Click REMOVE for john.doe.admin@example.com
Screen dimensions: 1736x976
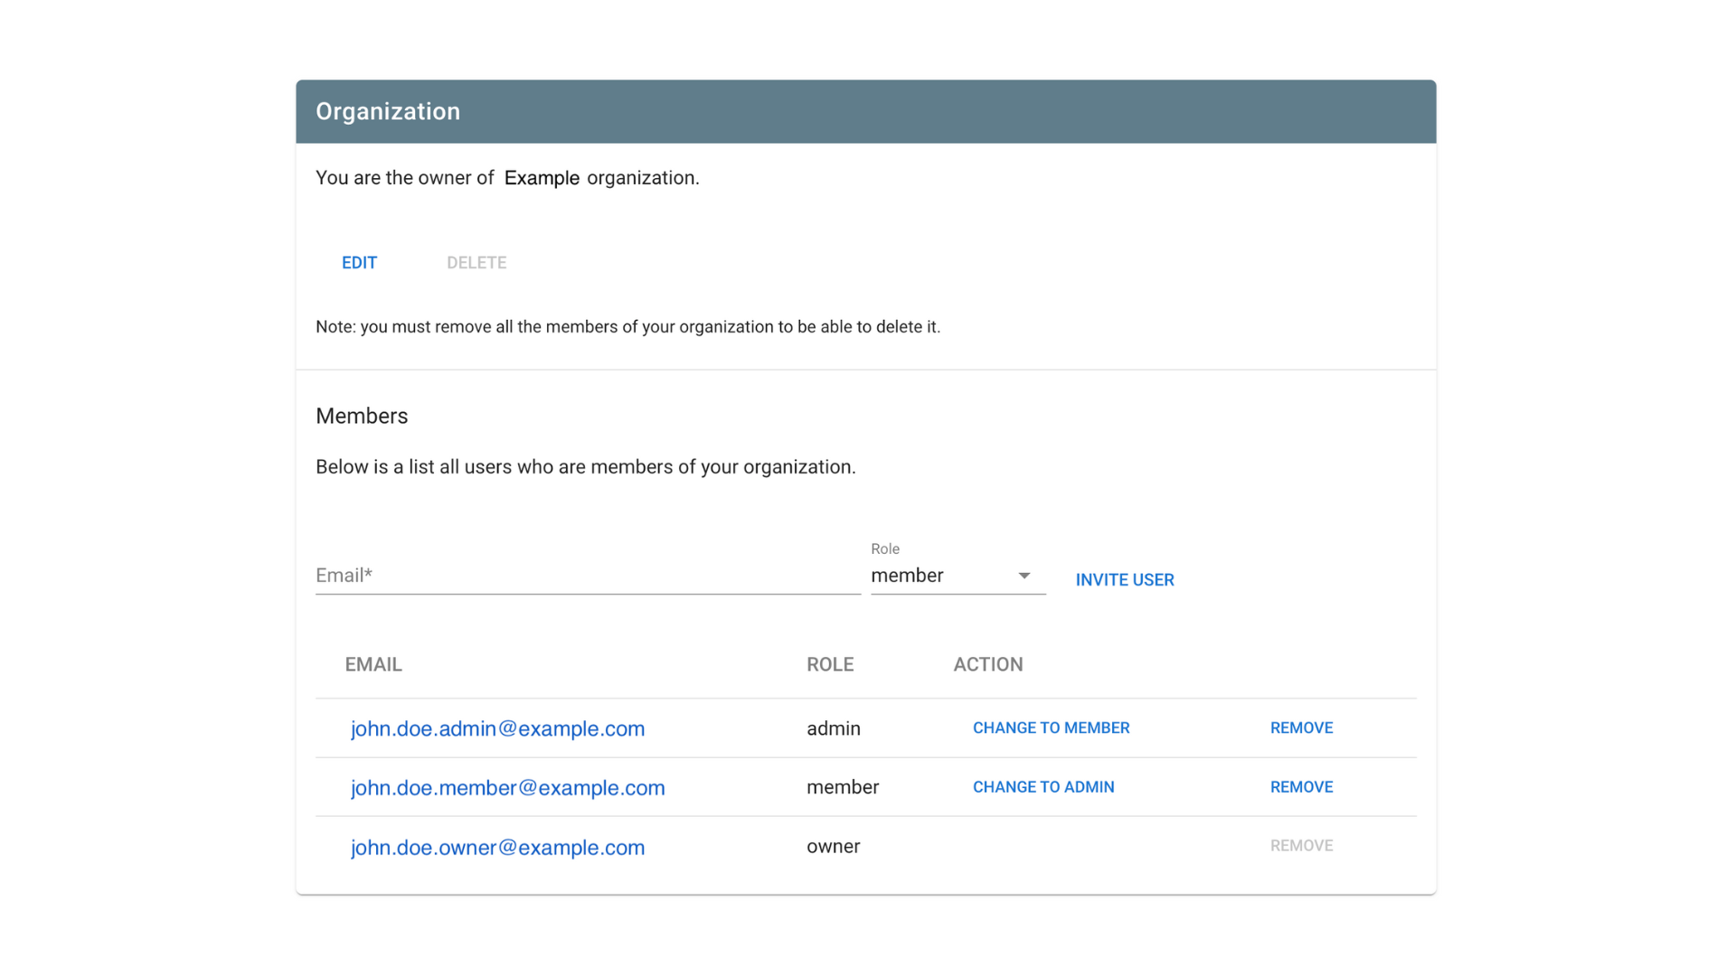(1299, 727)
